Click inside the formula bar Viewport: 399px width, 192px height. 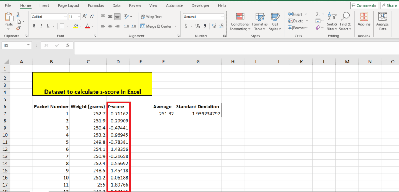237,48
